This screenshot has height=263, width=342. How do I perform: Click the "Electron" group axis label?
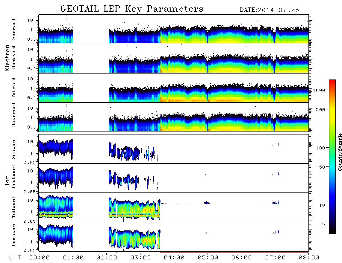(7, 58)
